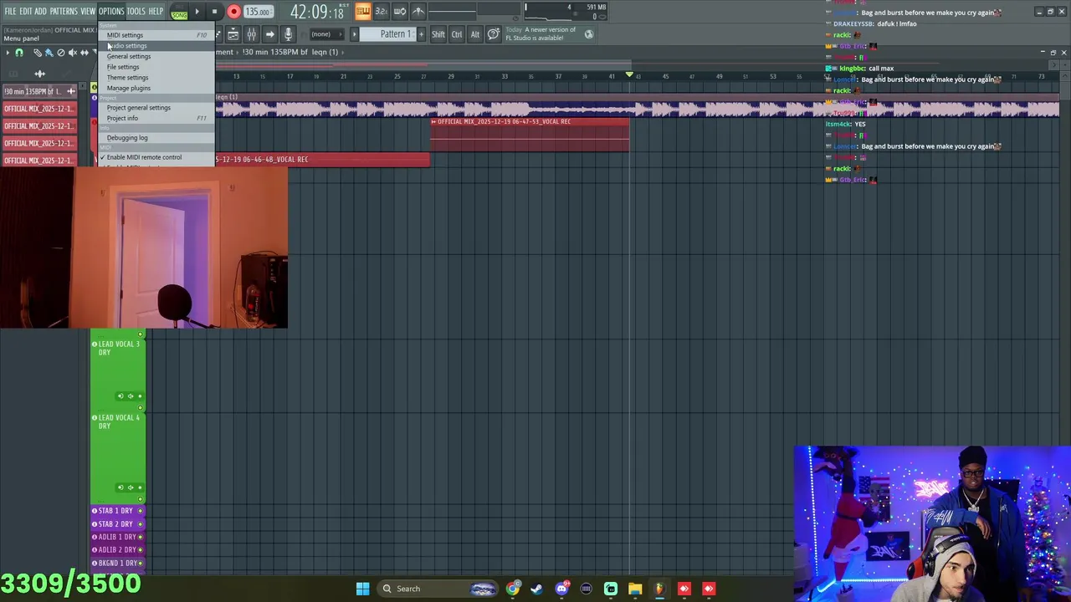Click the Play button
Viewport: 1071px width, 602px height.
coord(197,12)
